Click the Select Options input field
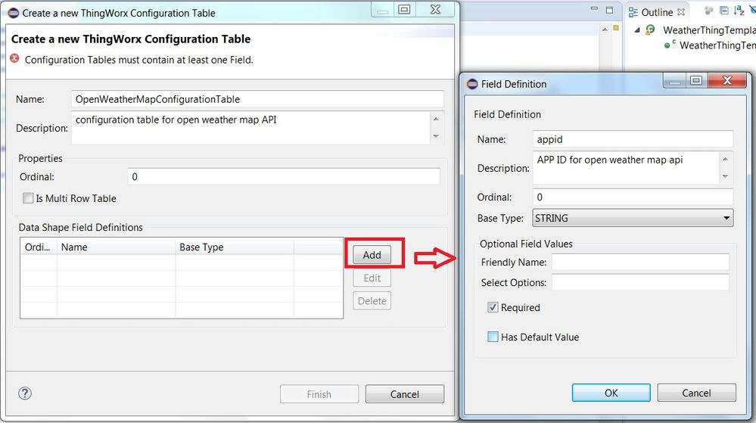Viewport: 756px width, 423px height. coord(640,283)
